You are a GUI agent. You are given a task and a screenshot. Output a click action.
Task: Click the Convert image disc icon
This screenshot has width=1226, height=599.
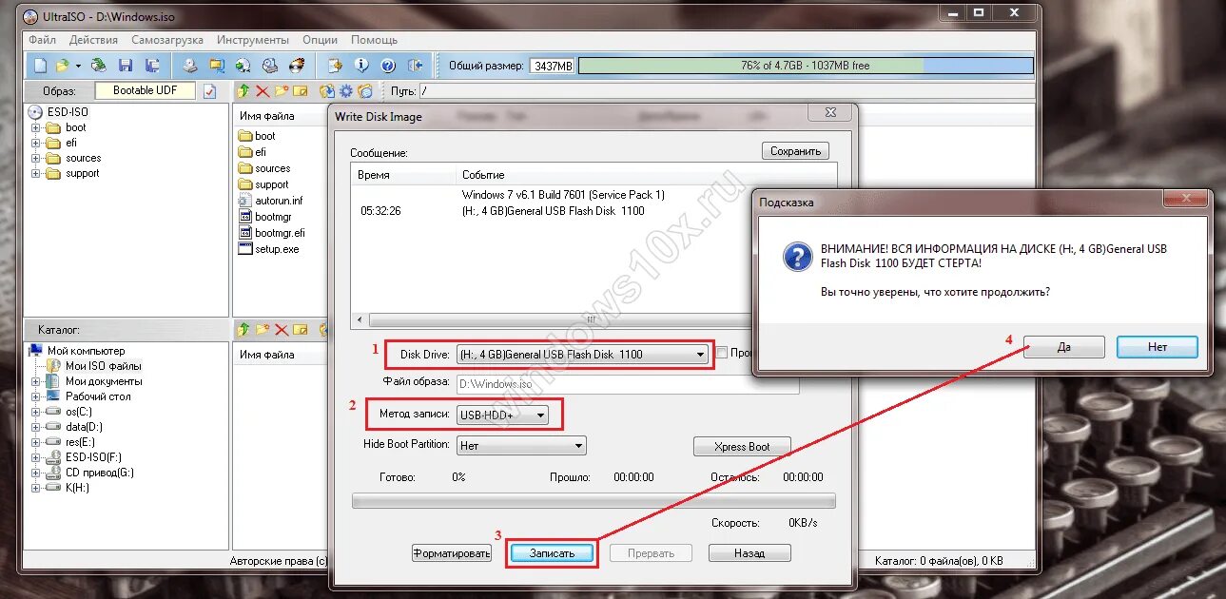tap(243, 66)
